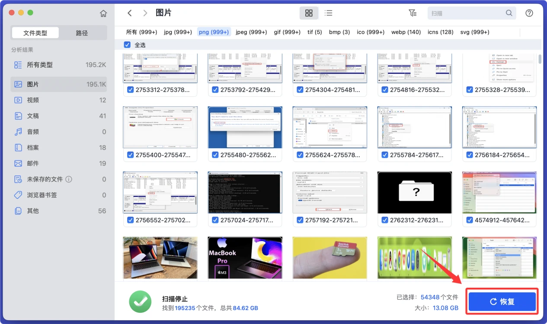Uncheck the checkbox on file 2753312-275378
The height and width of the screenshot is (324, 547).
130,90
